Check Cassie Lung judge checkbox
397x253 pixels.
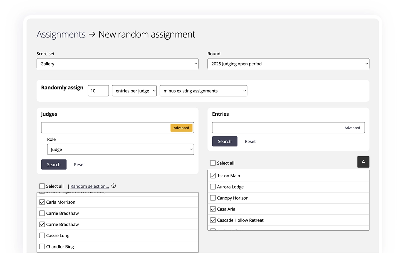click(x=42, y=235)
